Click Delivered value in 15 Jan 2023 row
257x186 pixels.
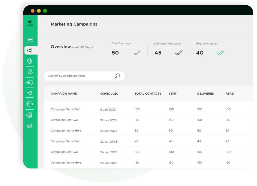pos(200,120)
